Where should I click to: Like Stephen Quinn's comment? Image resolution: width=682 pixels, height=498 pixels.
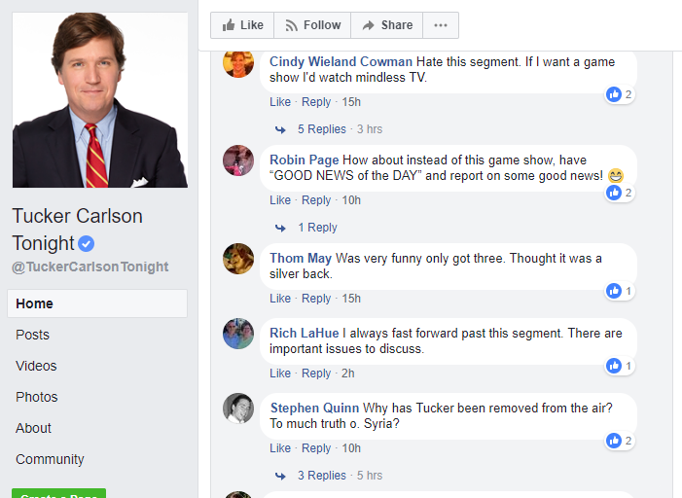(x=280, y=448)
